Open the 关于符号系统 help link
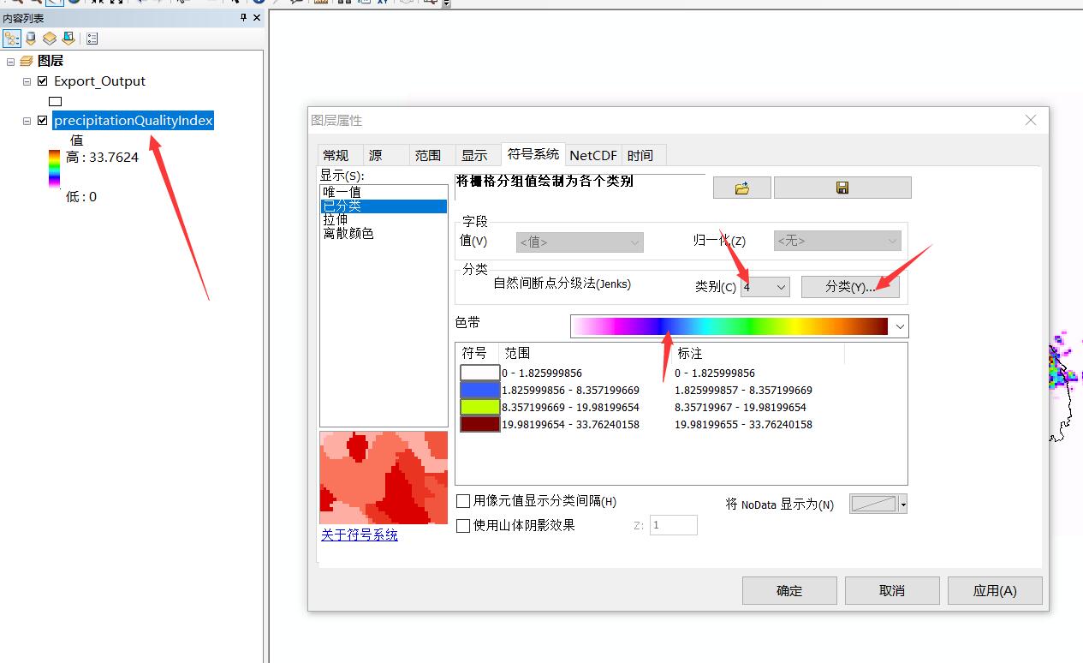 359,535
